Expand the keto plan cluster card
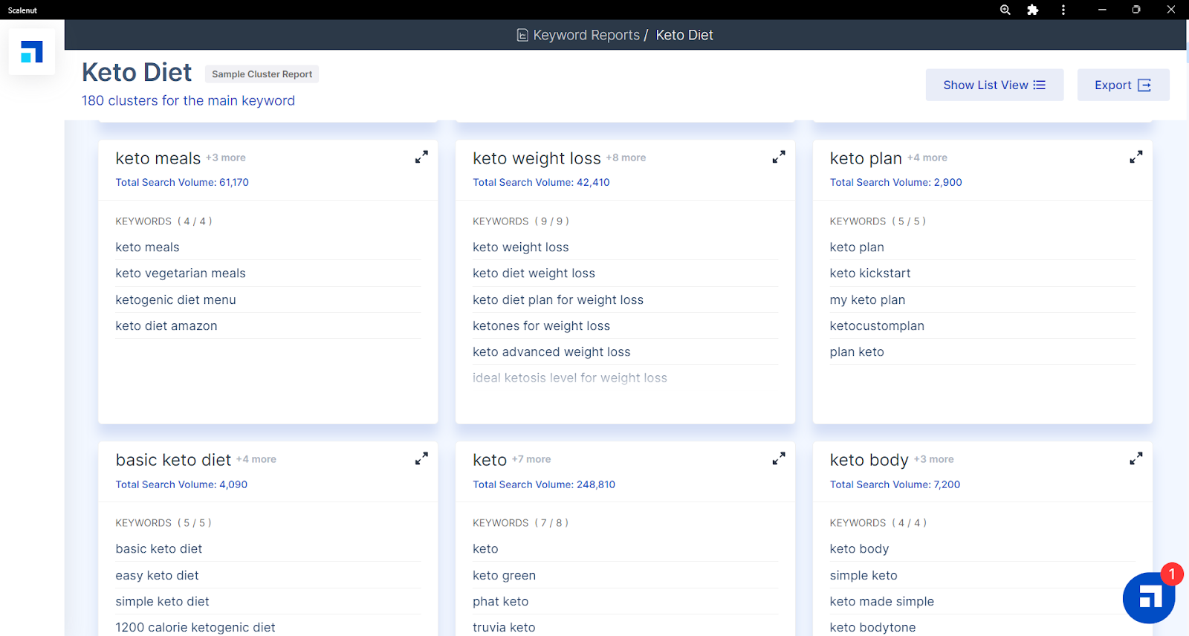1189x636 pixels. 1135,158
